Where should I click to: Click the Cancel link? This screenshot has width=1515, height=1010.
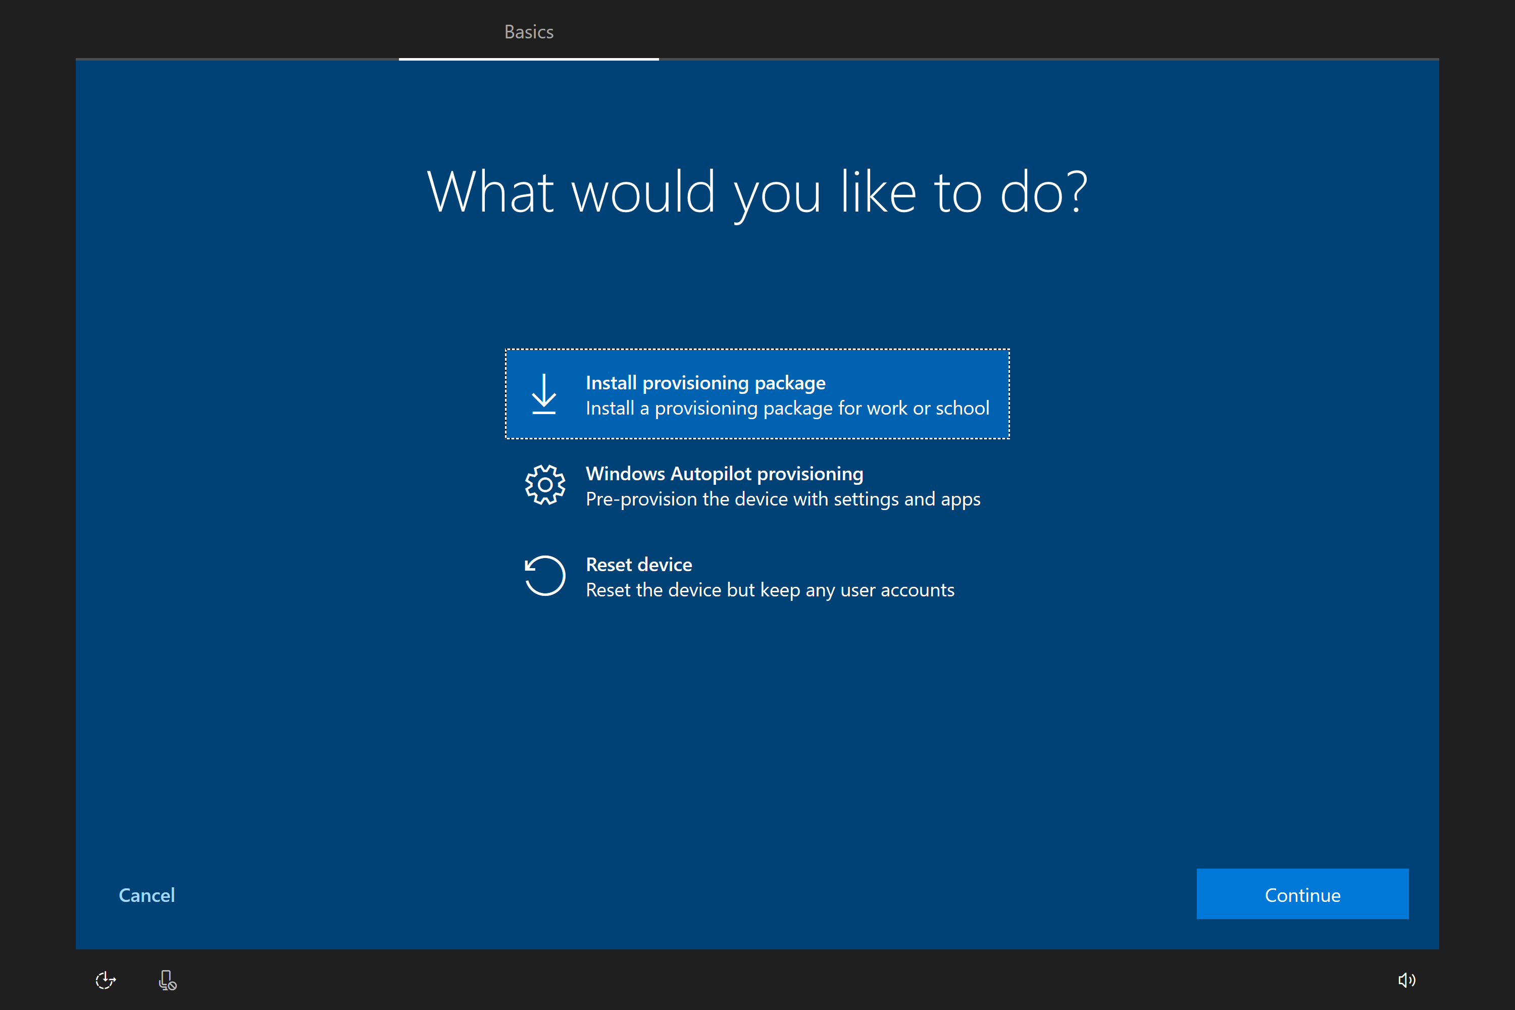pyautogui.click(x=147, y=895)
